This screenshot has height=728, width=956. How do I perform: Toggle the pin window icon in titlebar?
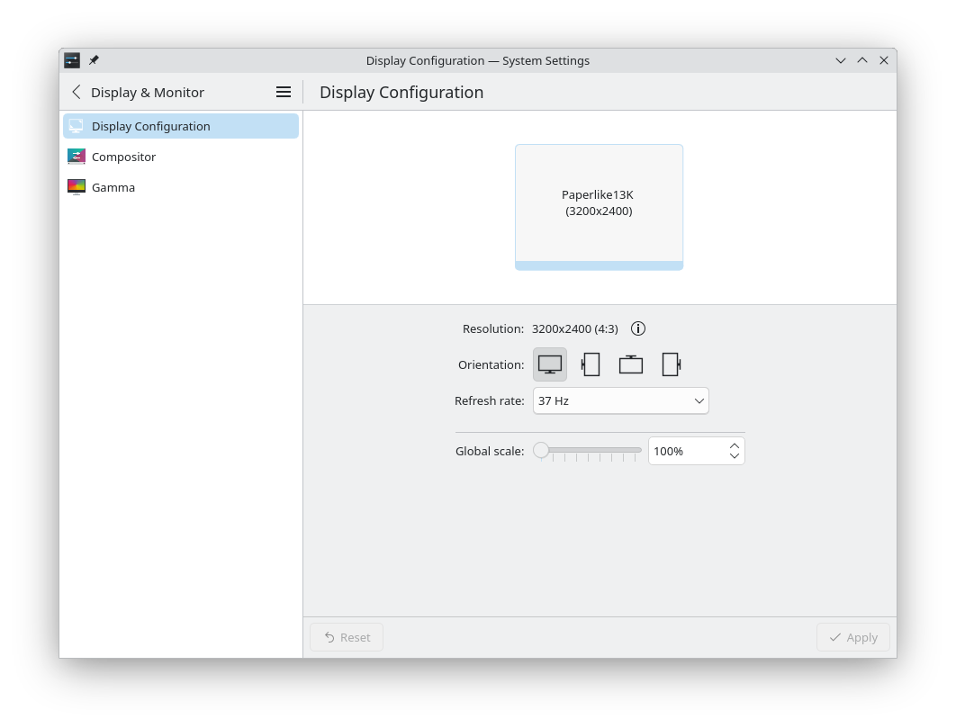click(x=94, y=60)
